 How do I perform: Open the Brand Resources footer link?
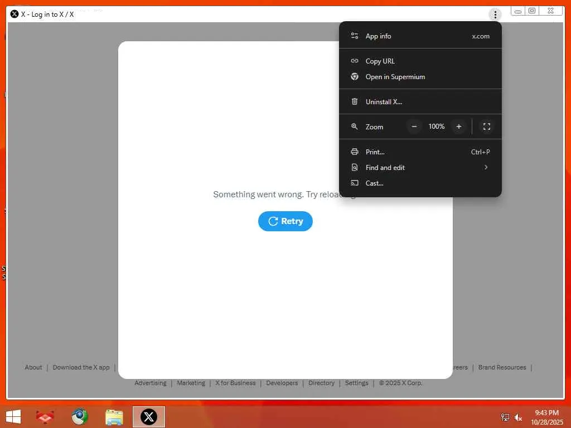[502, 368]
